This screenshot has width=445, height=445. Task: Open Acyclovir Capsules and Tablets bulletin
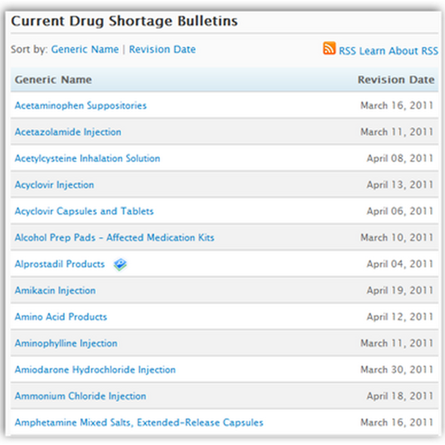84,211
